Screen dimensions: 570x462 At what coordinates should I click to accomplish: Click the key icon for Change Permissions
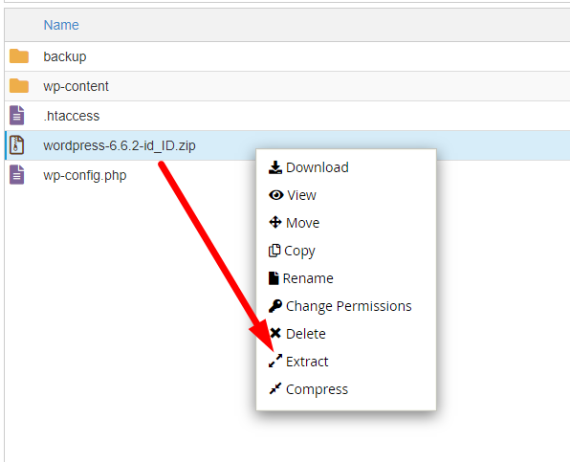coord(275,306)
